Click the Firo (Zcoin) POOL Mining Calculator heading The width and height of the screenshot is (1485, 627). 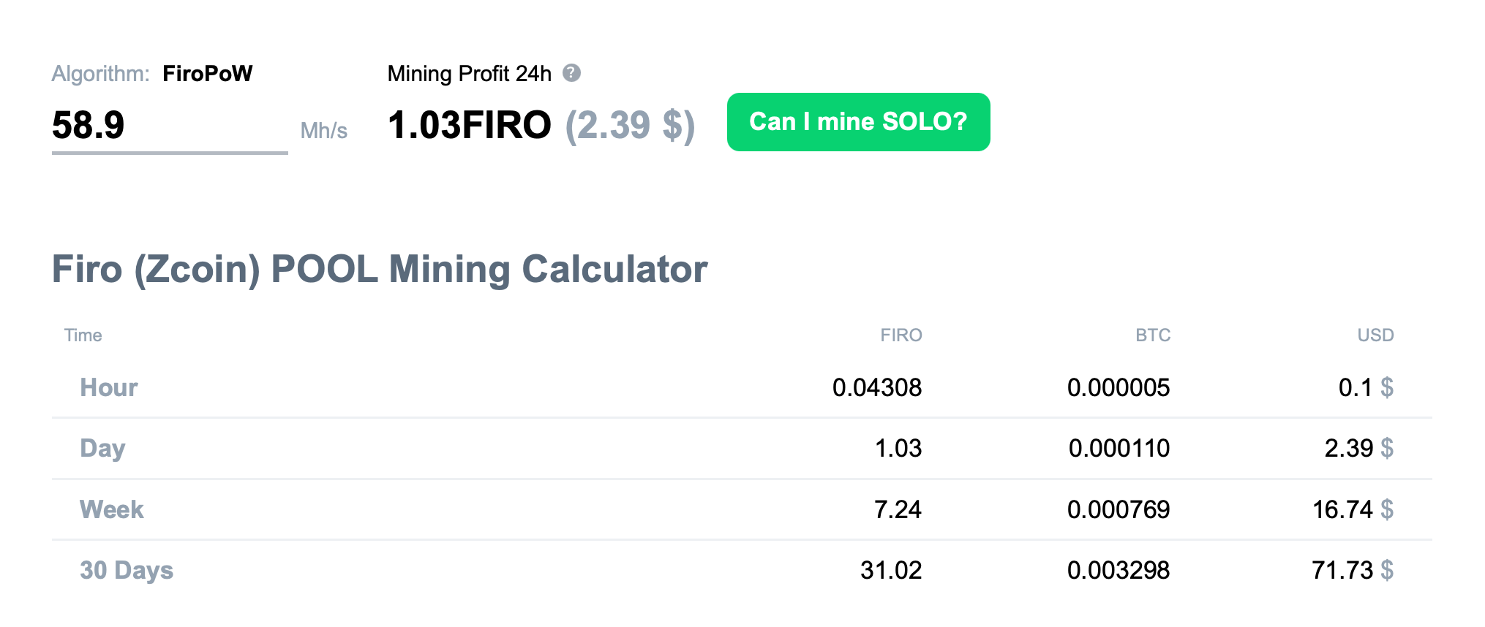379,270
